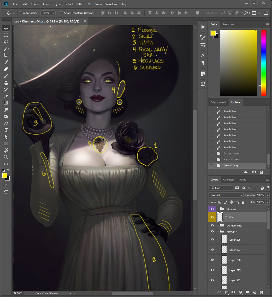The image size is (272, 297).
Task: Select the Clone Stamp tool
Action: coord(6,83)
